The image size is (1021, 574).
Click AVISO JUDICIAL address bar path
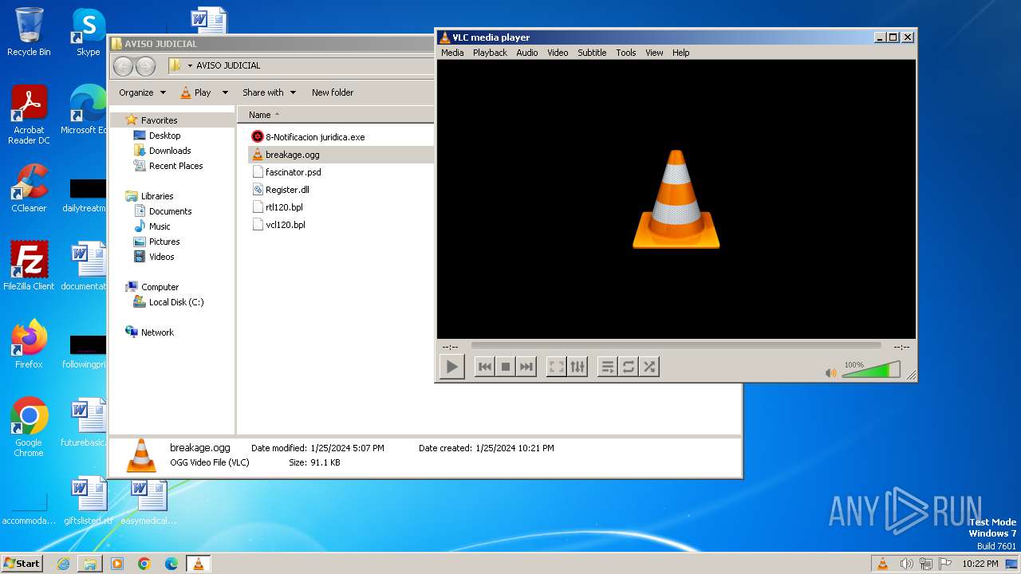point(228,65)
